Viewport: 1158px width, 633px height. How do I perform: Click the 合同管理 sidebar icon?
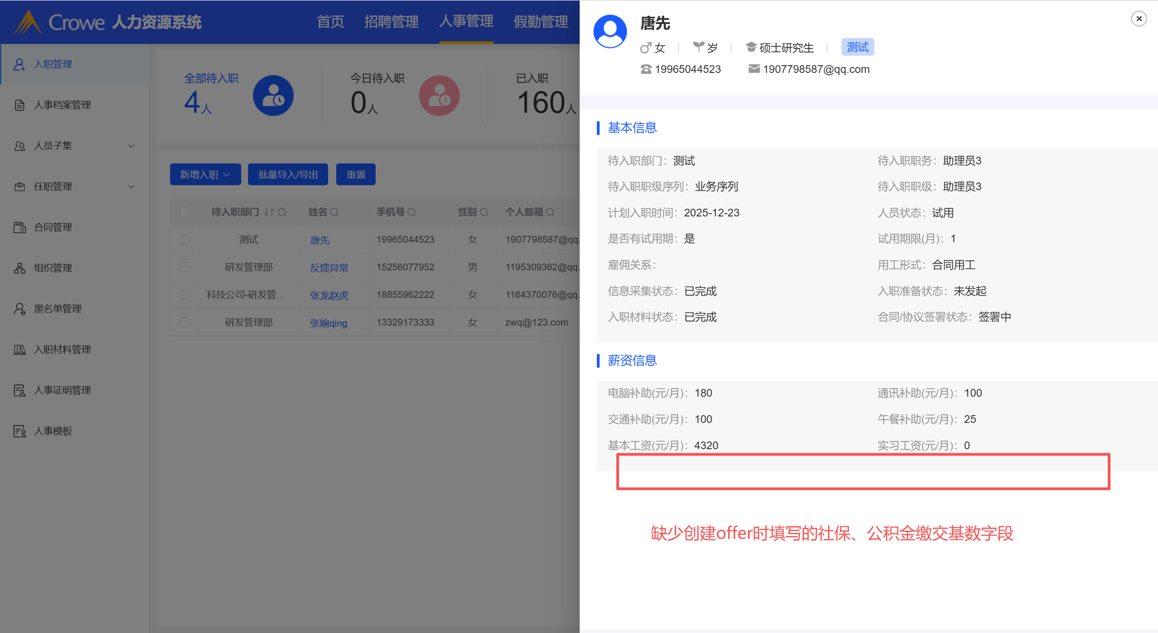tap(19, 227)
